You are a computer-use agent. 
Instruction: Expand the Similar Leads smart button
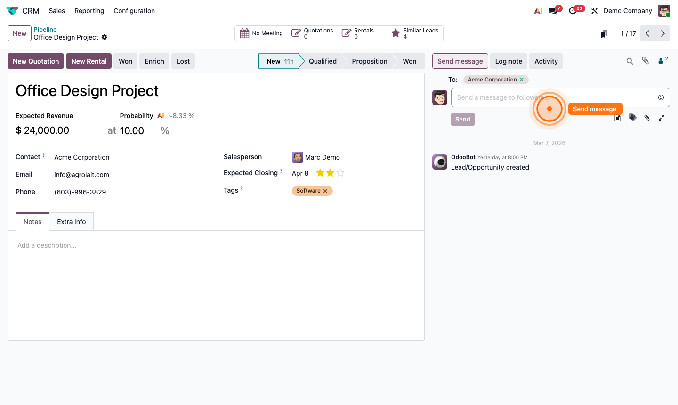point(415,33)
